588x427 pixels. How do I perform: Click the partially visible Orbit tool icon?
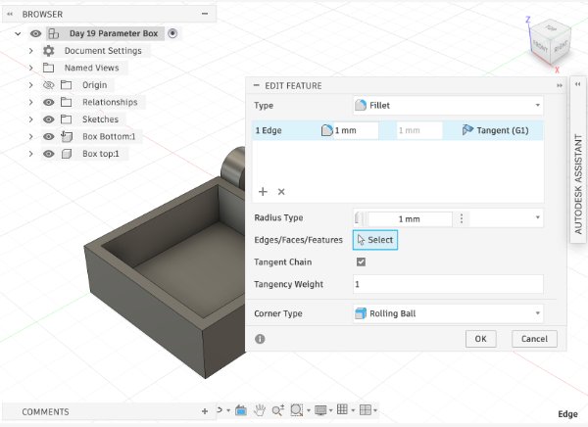[x=220, y=410]
